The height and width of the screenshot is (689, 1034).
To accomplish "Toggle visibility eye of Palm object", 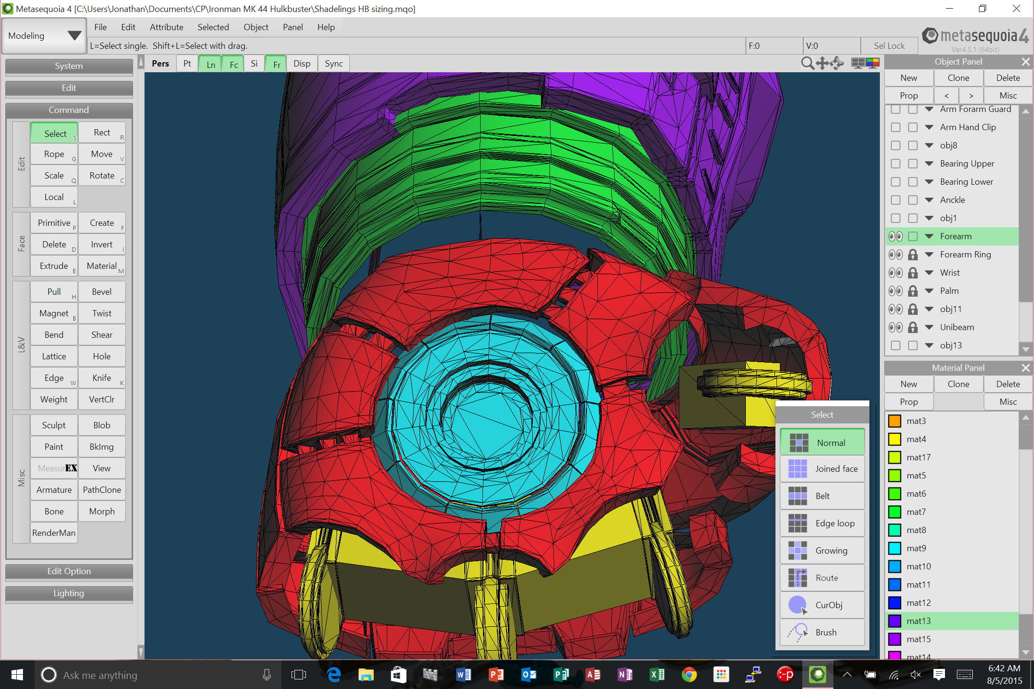I will [896, 291].
